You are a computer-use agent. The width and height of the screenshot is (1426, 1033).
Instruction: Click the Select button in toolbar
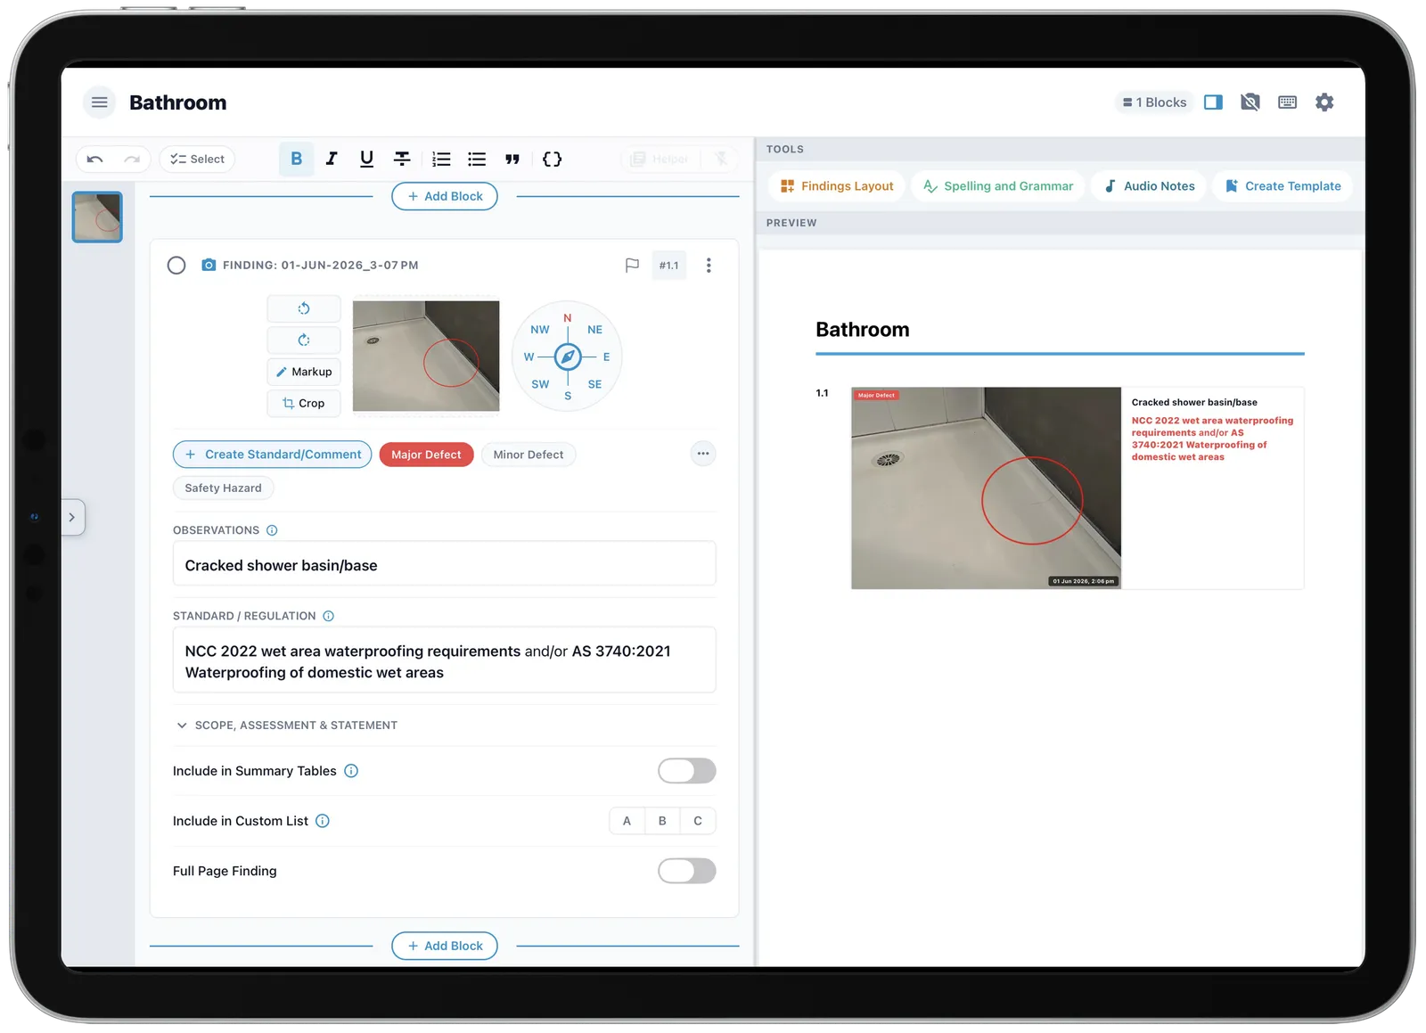[197, 160]
